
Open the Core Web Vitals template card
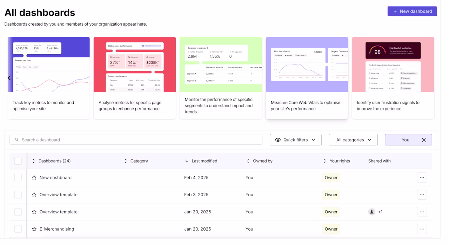(x=307, y=78)
